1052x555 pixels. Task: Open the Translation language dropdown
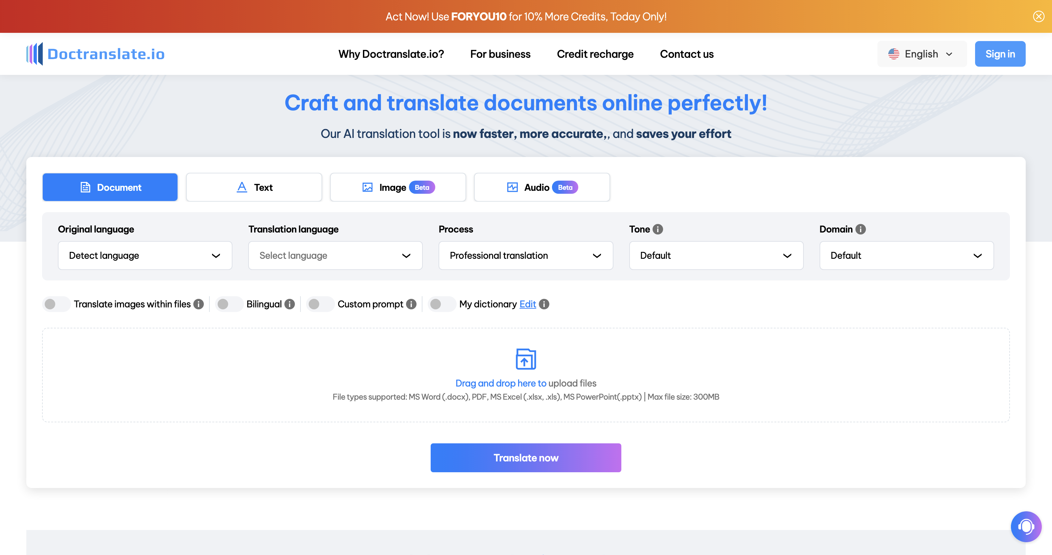point(335,255)
